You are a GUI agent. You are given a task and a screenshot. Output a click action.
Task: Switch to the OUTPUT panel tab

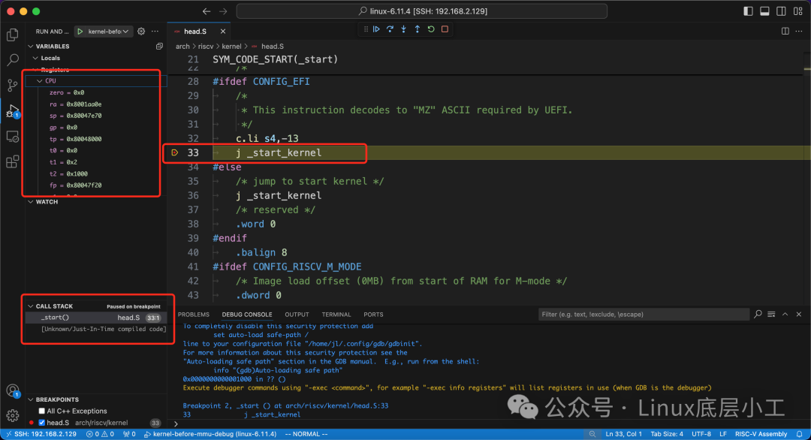tap(297, 315)
